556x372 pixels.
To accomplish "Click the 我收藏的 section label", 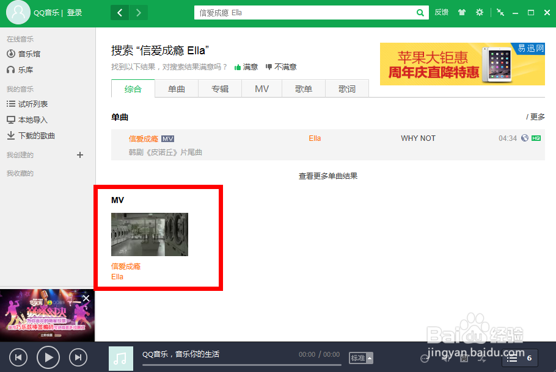I will click(20, 173).
